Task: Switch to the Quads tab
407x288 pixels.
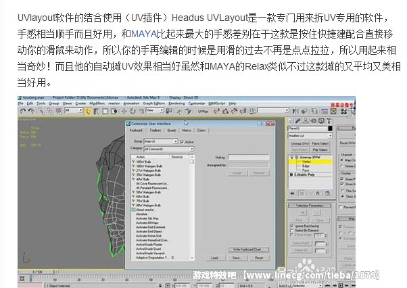Action: [x=172, y=130]
